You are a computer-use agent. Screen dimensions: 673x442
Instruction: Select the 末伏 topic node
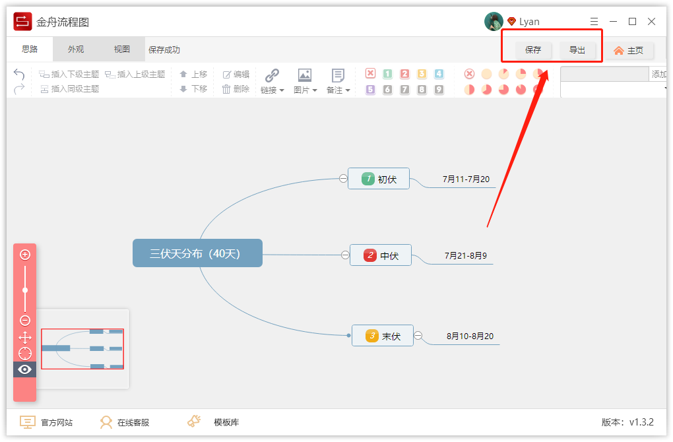click(383, 336)
